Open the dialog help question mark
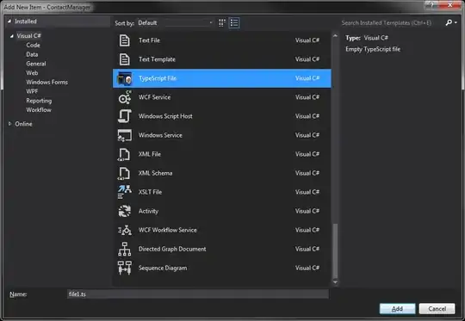 coord(431,4)
